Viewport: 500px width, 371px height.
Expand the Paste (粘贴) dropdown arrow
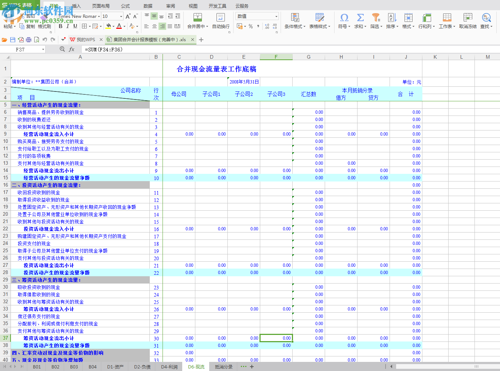[x=15, y=26]
